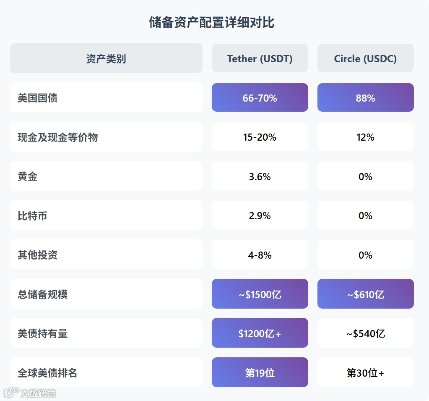Click the 美国国债 row label
The height and width of the screenshot is (401, 429).
(x=38, y=98)
